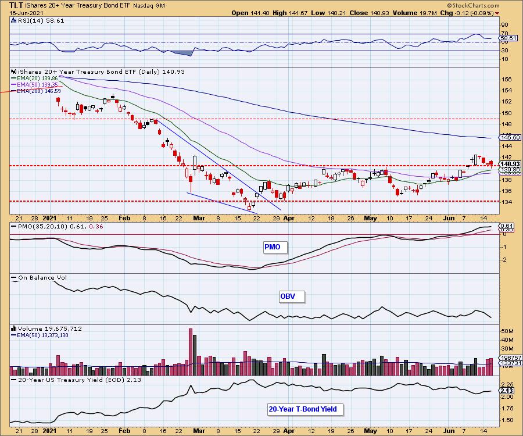Viewport: 523px width, 436px height.
Task: Click the candlestick icon beside the Daily price title
Action: (x=14, y=72)
